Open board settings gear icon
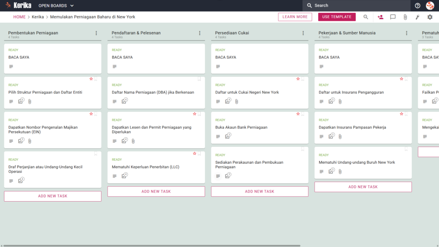This screenshot has width=439, height=247. click(x=430, y=17)
